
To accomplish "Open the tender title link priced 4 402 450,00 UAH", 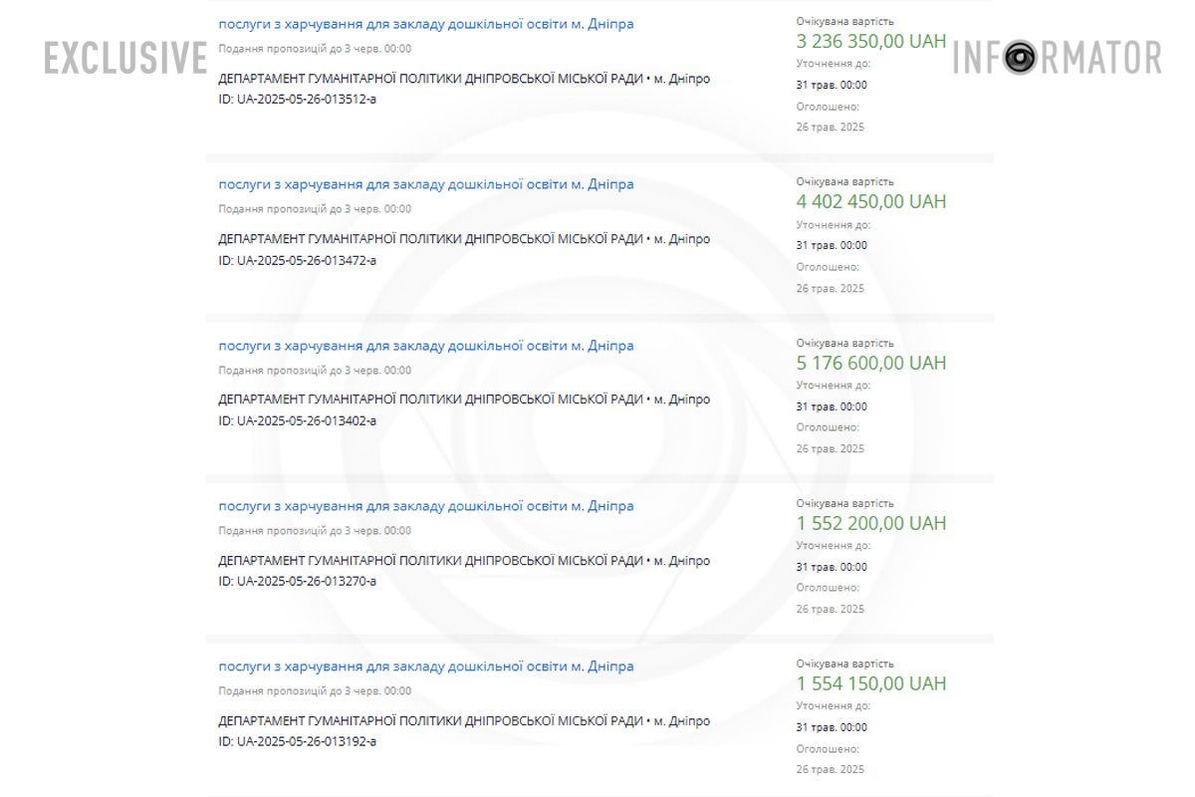I will tap(425, 184).
